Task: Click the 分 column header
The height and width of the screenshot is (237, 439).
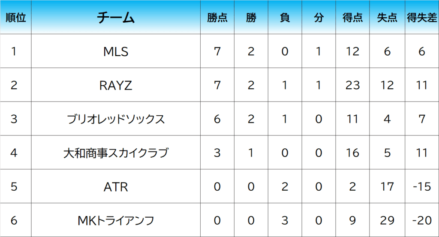Action: [318, 18]
